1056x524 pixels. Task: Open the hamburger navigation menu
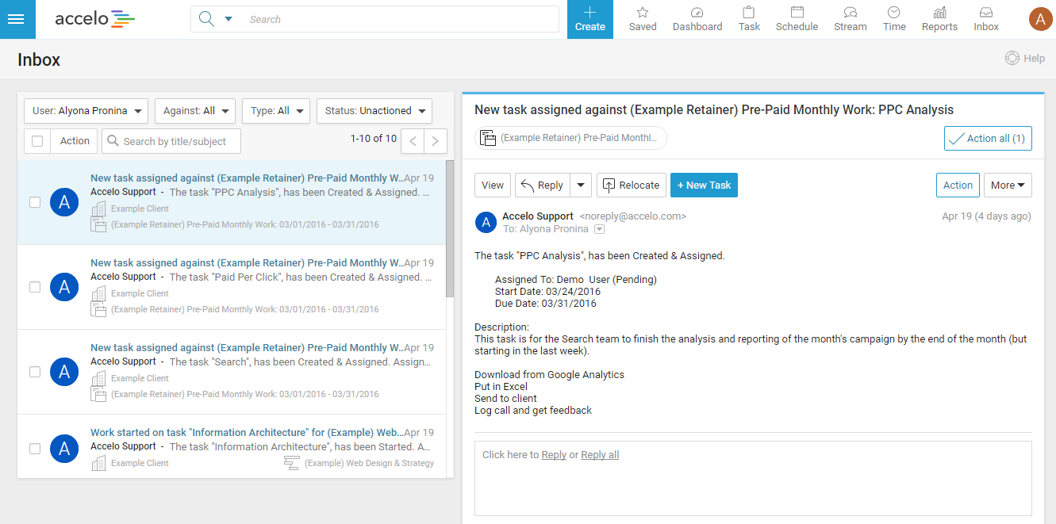17,19
